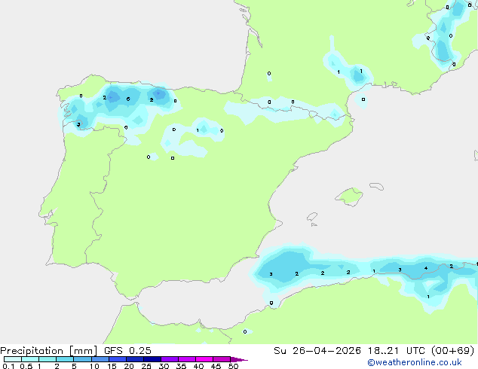This screenshot has width=478, height=369.
Task: Click the 25–30 mm navy legend swatch
Action: [x=152, y=359]
